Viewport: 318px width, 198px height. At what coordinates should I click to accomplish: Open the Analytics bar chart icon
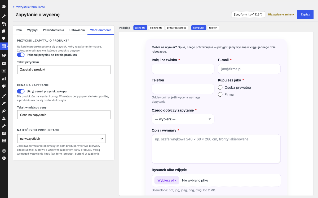pyautogui.click(x=4, y=78)
